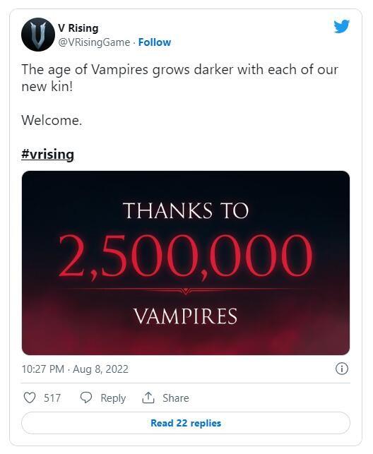Click the 517 likes count

[x=52, y=398]
